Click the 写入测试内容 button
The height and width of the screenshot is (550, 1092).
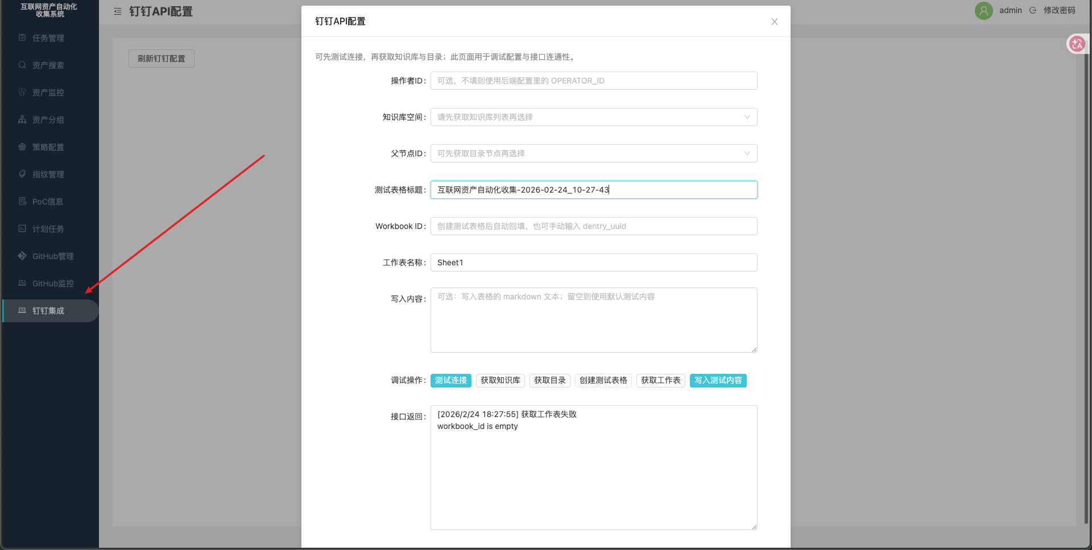(718, 381)
